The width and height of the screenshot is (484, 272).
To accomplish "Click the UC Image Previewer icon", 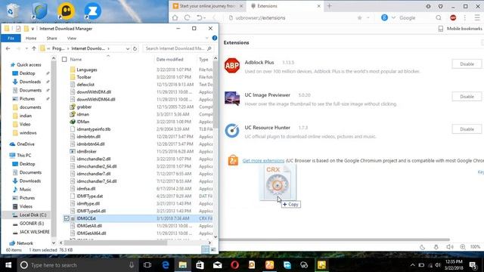I will 232,98.
